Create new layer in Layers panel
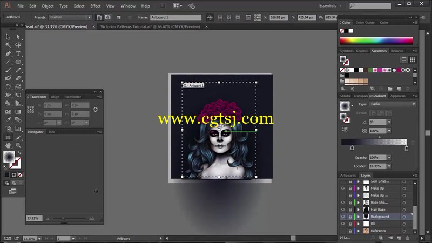 pos(399,238)
